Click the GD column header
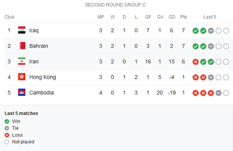 coord(172,17)
